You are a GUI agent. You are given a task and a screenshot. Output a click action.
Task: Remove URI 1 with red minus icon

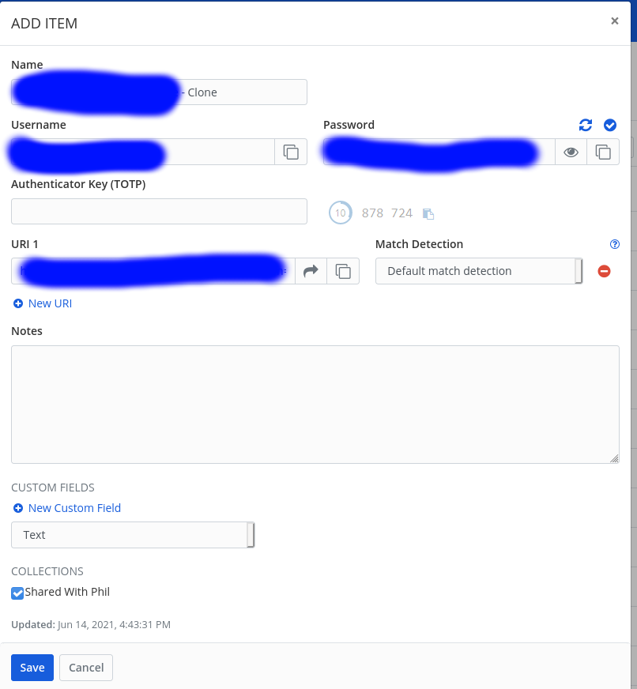[604, 270]
